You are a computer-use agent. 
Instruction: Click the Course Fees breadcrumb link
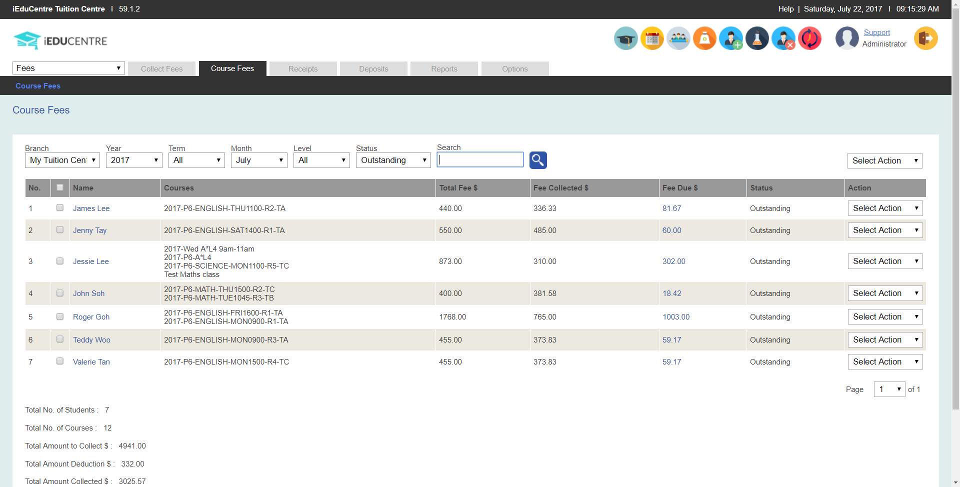[x=38, y=86]
